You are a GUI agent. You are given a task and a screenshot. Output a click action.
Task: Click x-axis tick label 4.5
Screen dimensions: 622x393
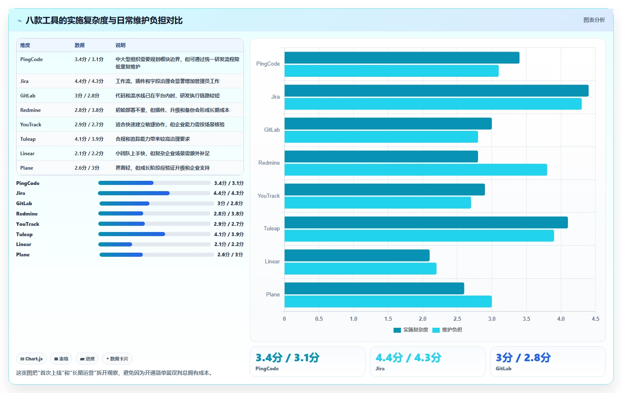click(595, 319)
